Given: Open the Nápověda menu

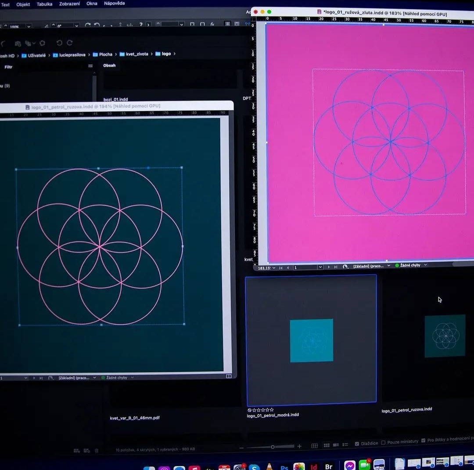Looking at the screenshot, I should click(114, 3).
